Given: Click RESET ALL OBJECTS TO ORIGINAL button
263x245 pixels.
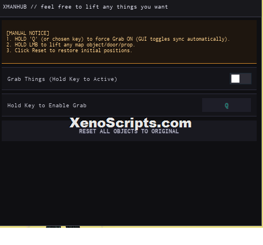Looking at the screenshot, I should (x=129, y=131).
